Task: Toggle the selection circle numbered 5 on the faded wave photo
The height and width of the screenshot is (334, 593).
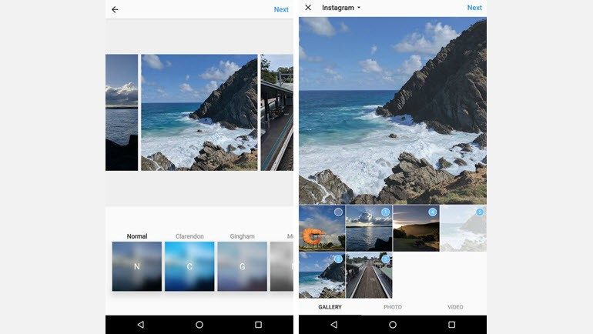Action: tap(480, 212)
